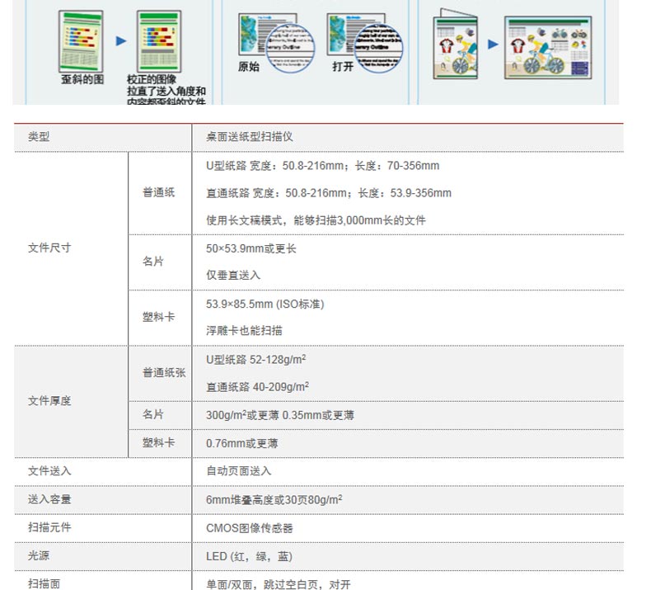Viewport: 651px width, 590px height.
Task: Click the 歪斜的图 caption text
Action: tap(81, 79)
